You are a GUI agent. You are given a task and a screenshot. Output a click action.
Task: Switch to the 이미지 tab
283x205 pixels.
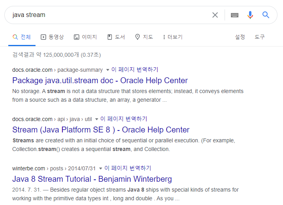[x=85, y=37]
